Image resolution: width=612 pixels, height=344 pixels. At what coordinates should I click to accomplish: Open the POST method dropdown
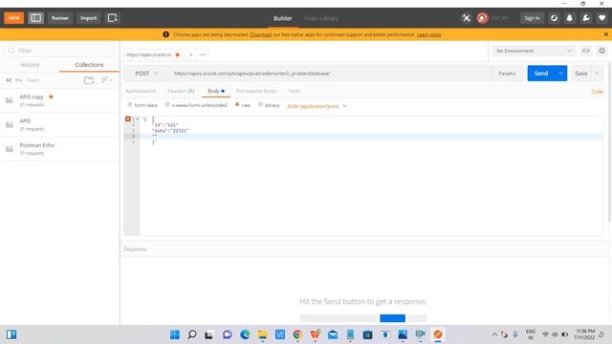pos(146,74)
